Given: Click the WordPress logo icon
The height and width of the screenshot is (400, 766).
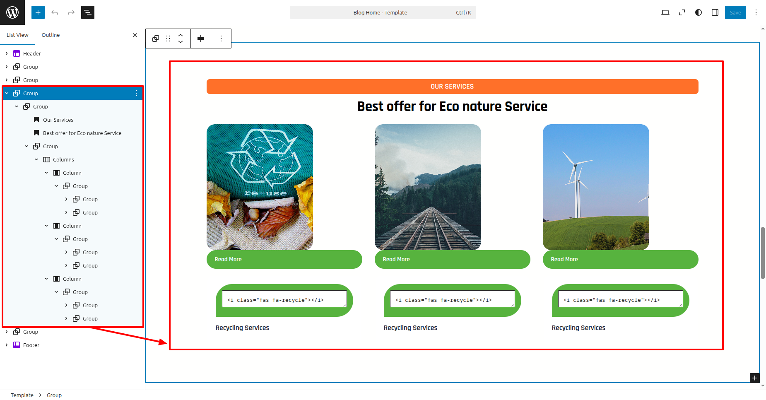Looking at the screenshot, I should point(12,12).
